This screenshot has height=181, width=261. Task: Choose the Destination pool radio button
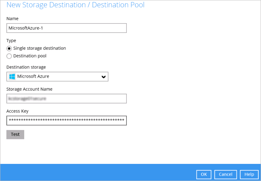[9, 56]
